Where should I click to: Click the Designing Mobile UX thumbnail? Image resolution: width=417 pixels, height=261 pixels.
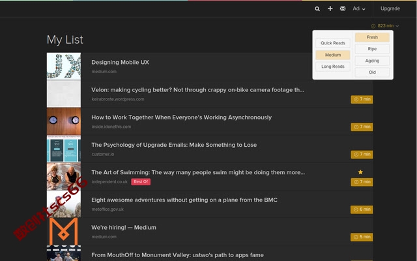(x=64, y=66)
